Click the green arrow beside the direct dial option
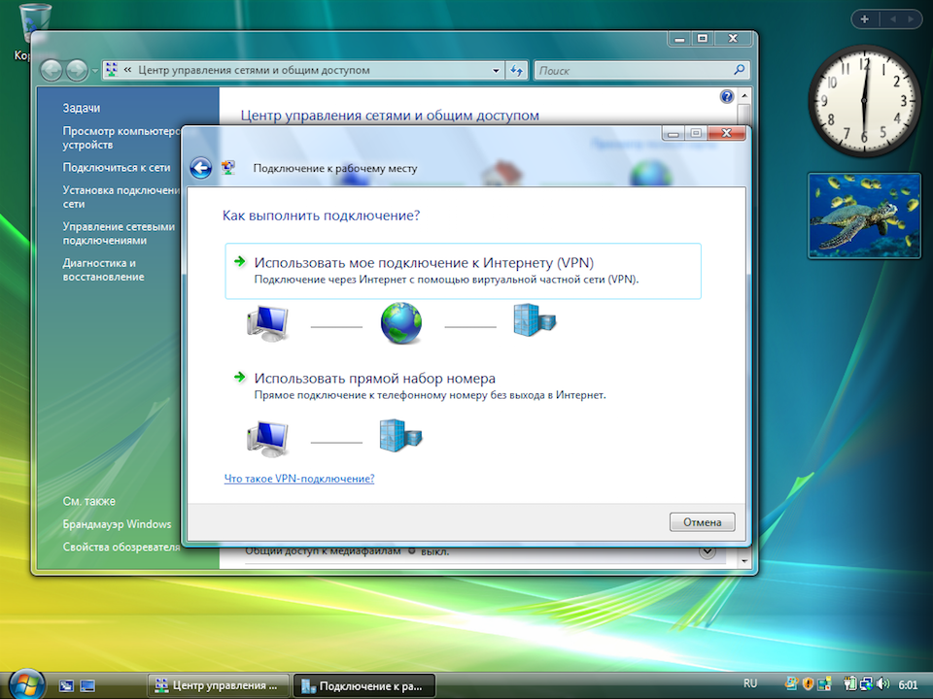Image resolution: width=933 pixels, height=699 pixels. (x=240, y=377)
